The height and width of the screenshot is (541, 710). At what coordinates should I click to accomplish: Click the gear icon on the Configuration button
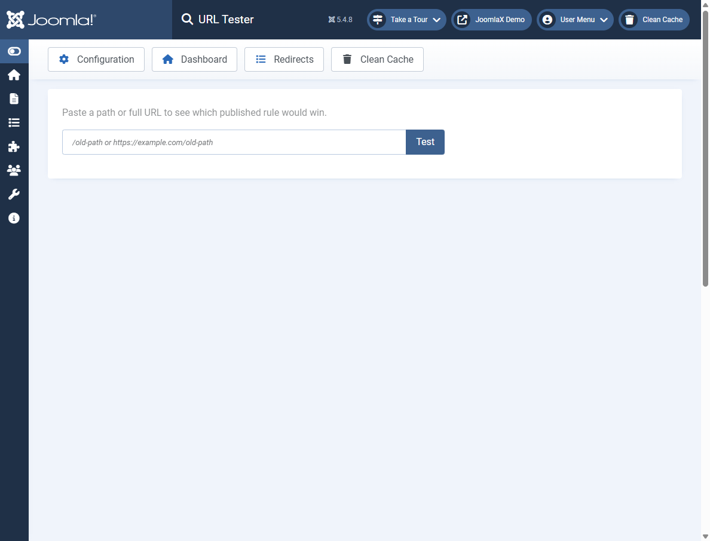point(64,59)
